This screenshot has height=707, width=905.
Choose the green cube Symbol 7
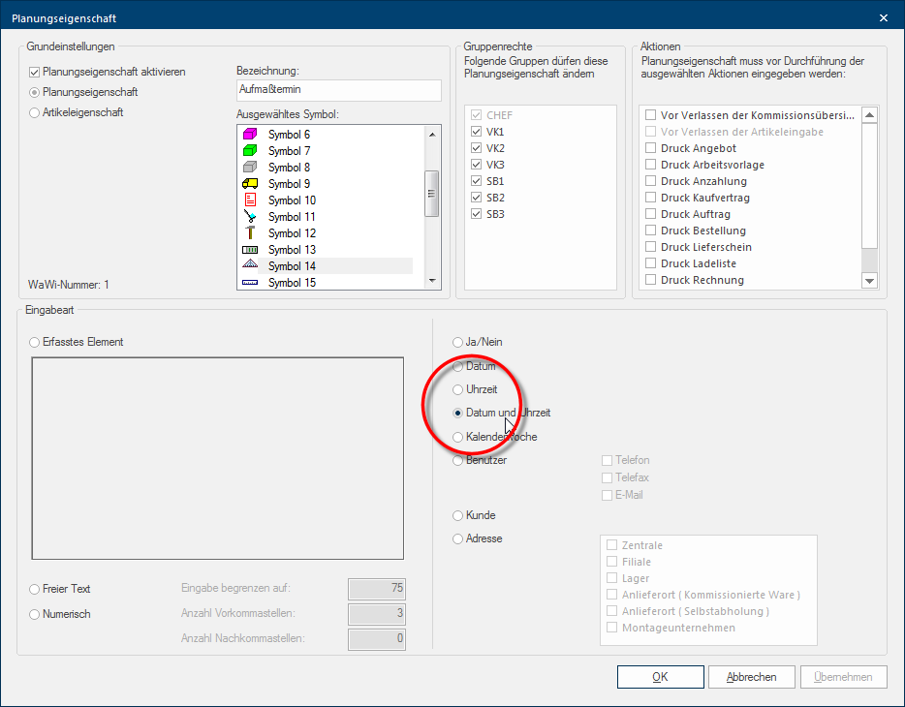[289, 151]
